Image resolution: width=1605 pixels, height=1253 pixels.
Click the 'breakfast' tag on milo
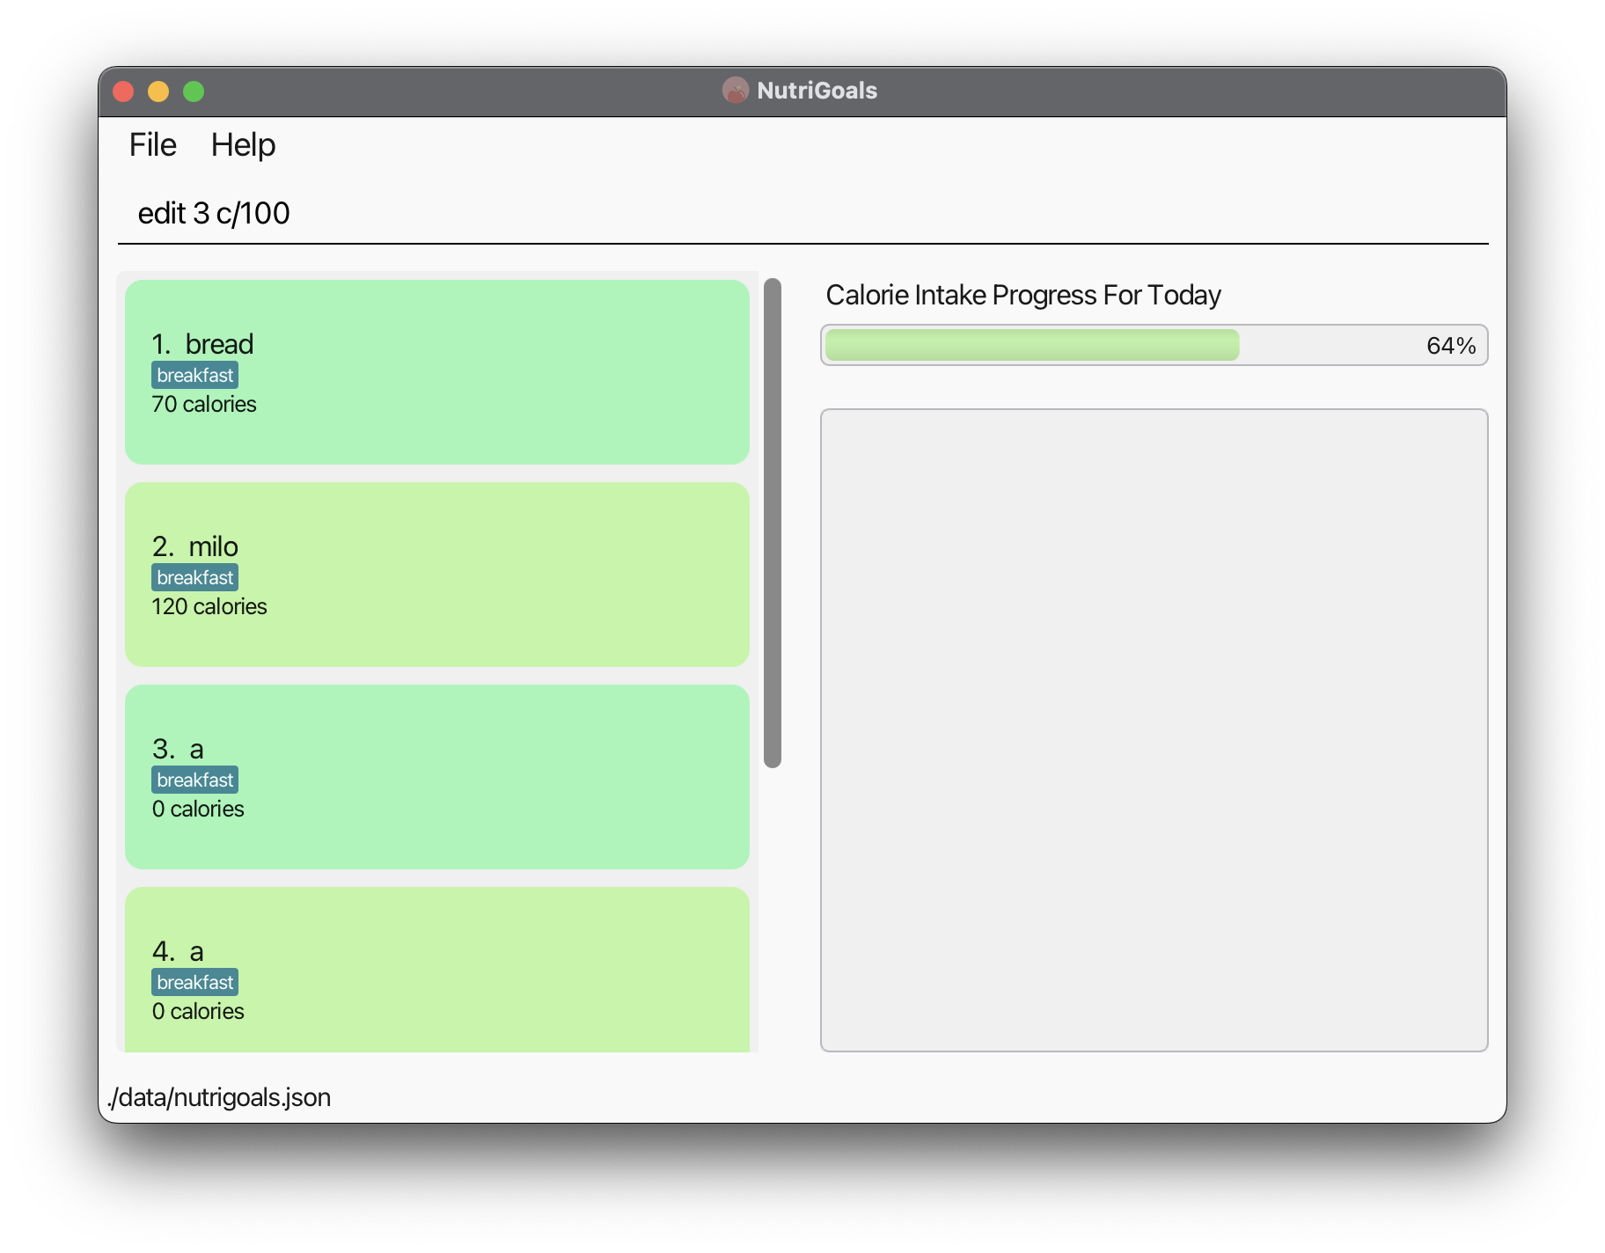pyautogui.click(x=194, y=577)
